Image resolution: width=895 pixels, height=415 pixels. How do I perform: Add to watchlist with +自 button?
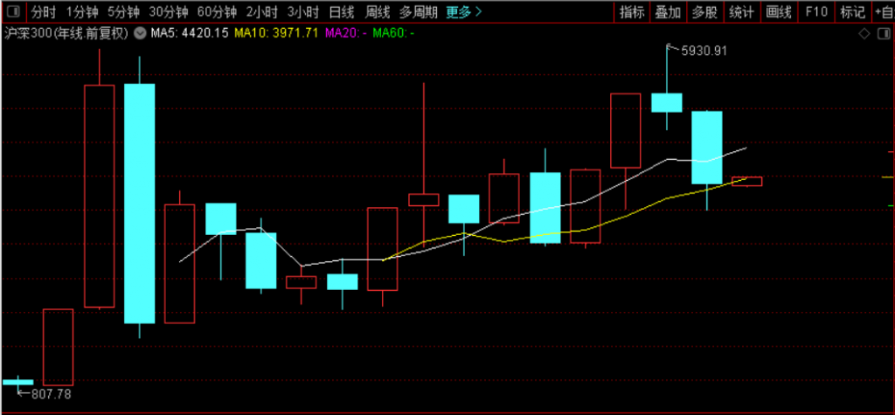(x=884, y=11)
